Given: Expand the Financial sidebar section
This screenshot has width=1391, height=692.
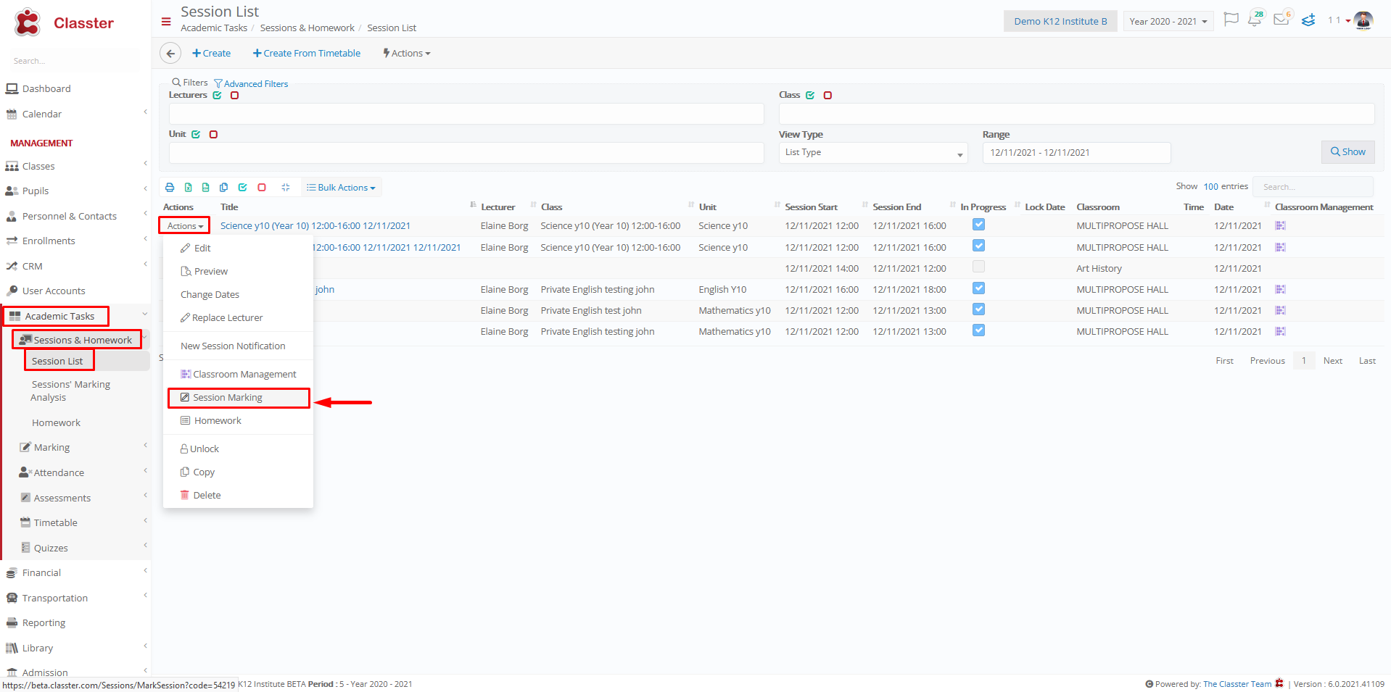Looking at the screenshot, I should tap(75, 573).
